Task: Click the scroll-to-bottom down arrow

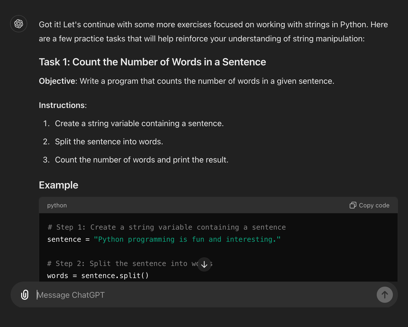Action: point(204,264)
